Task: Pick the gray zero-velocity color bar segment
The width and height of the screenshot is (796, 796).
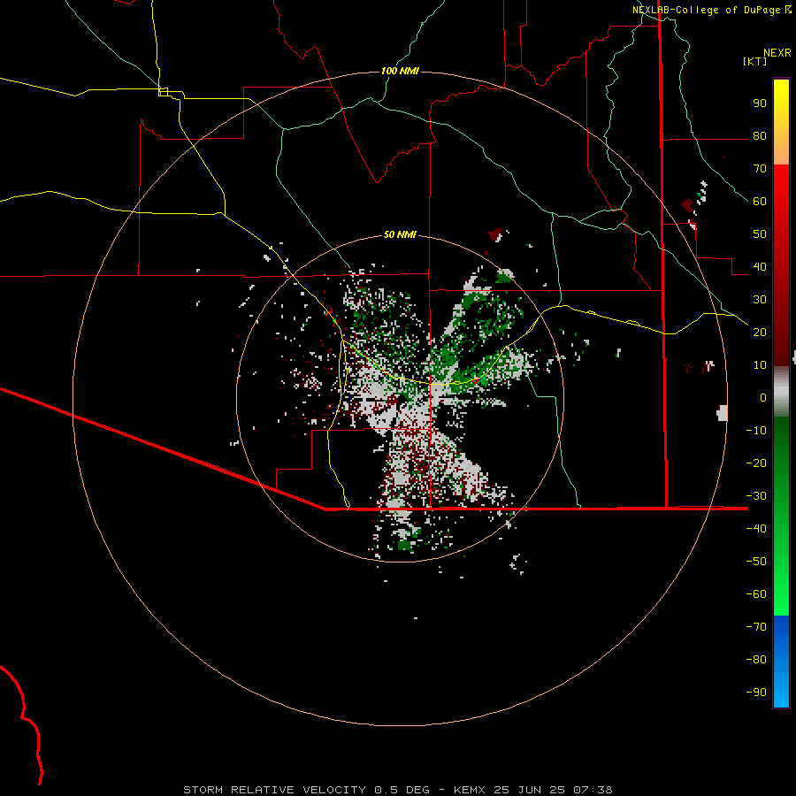Action: (x=781, y=392)
